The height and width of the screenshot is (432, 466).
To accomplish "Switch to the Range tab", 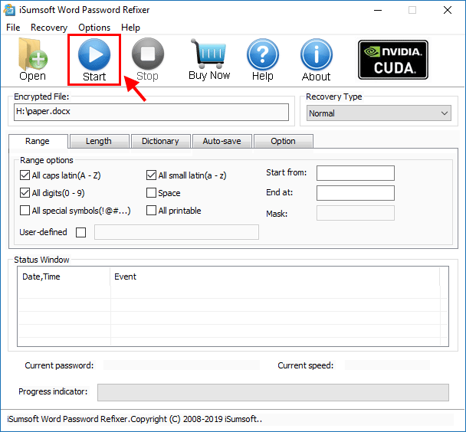I will 38,141.
